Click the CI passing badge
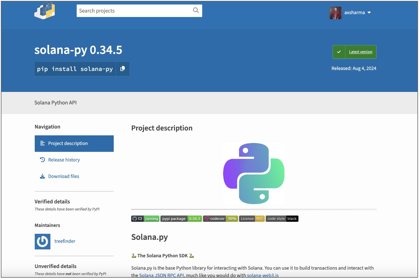Image resolution: width=420 pixels, height=280 pixels. coord(145,219)
